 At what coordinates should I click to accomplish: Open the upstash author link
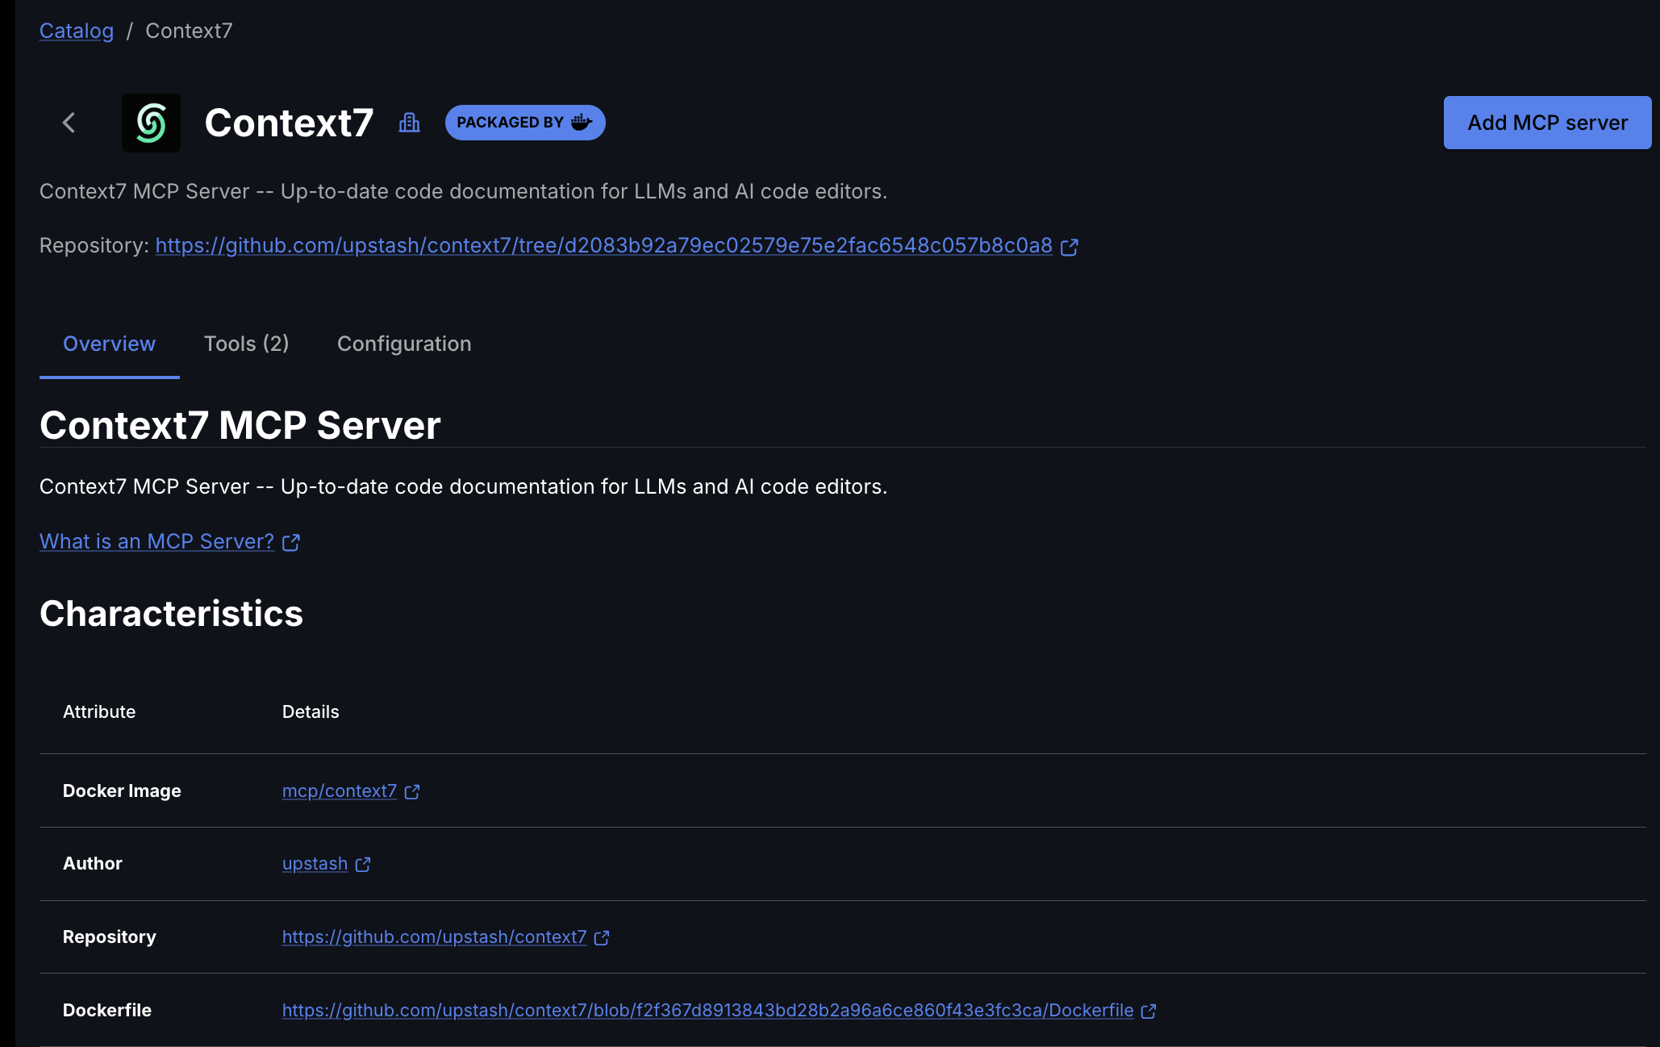315,864
